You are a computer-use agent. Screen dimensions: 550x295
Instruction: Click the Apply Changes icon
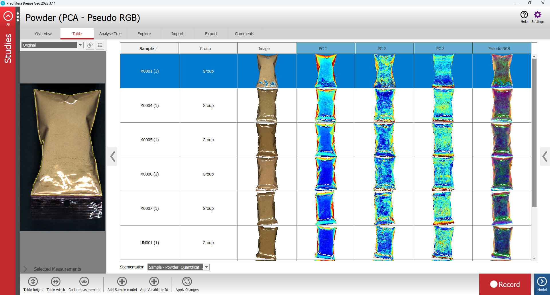(187, 282)
